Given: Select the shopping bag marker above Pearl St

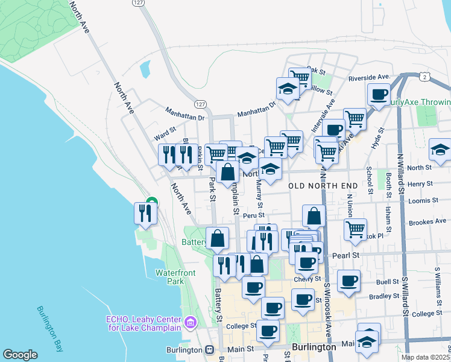Looking at the screenshot, I should coord(314,216).
